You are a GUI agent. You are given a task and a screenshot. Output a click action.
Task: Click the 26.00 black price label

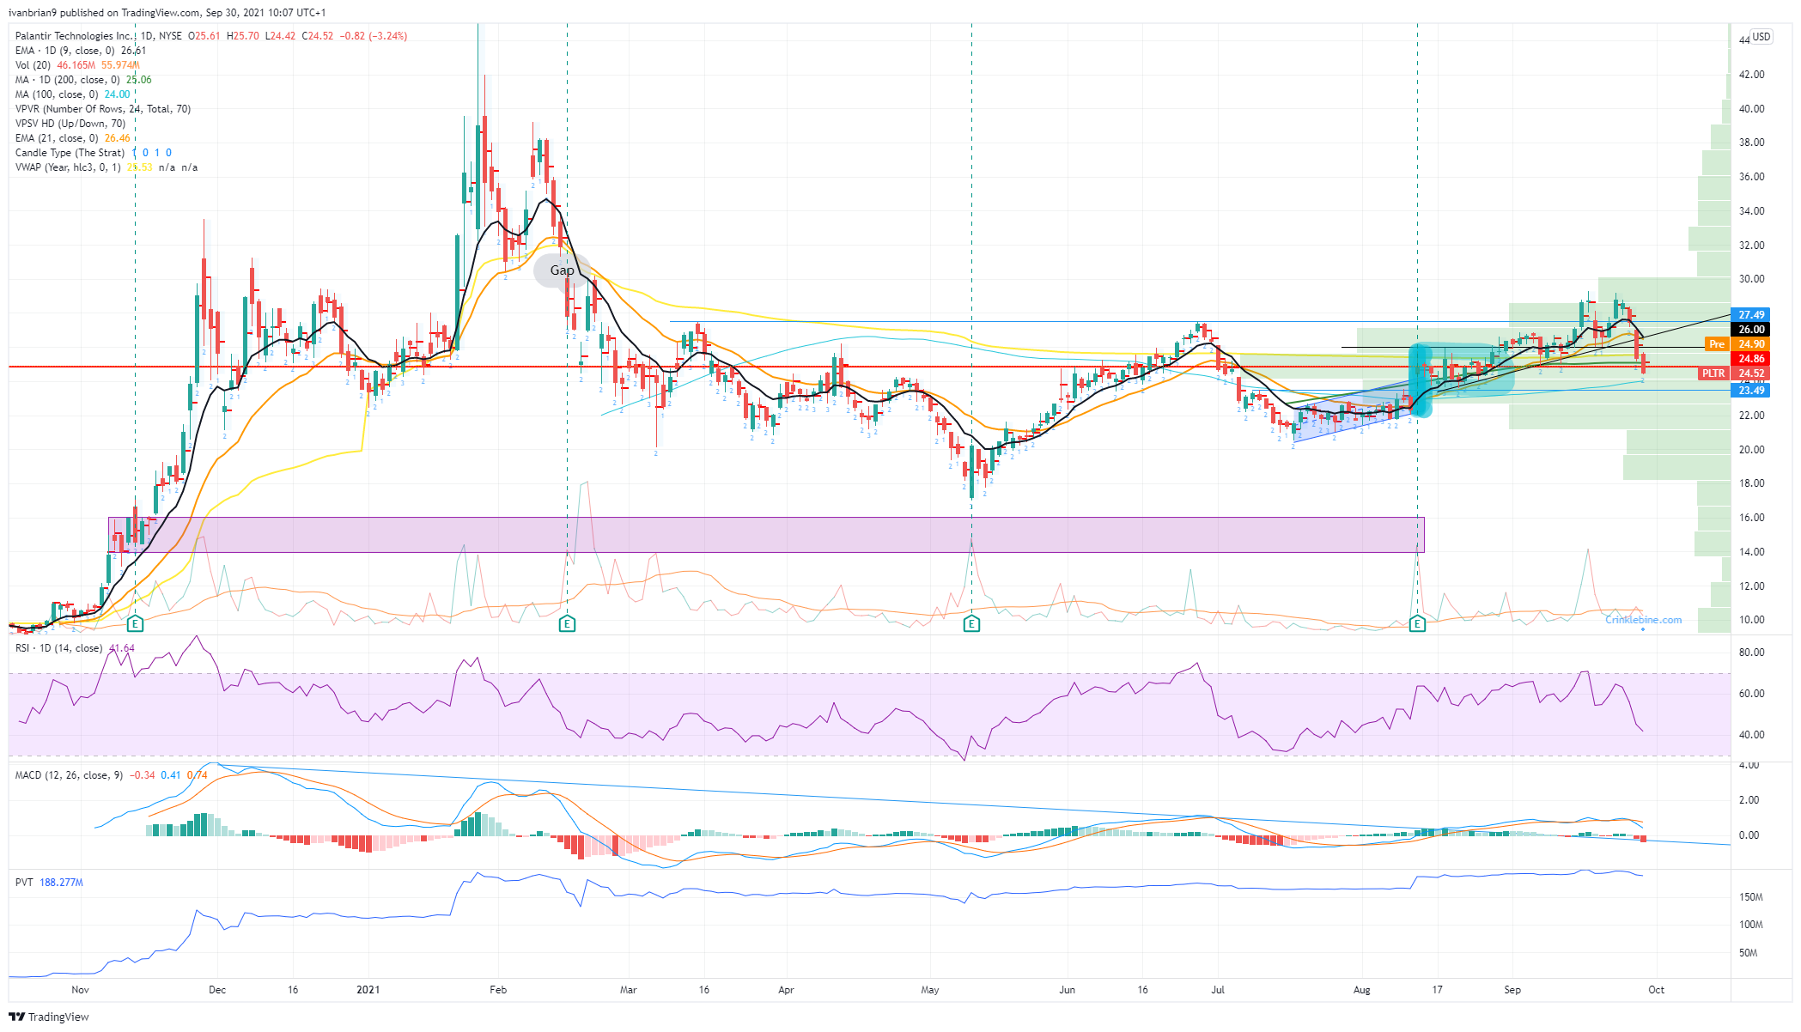tap(1750, 330)
